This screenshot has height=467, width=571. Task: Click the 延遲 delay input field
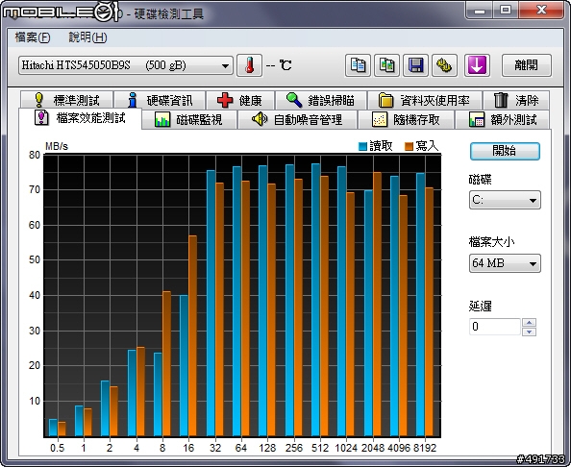tap(495, 327)
